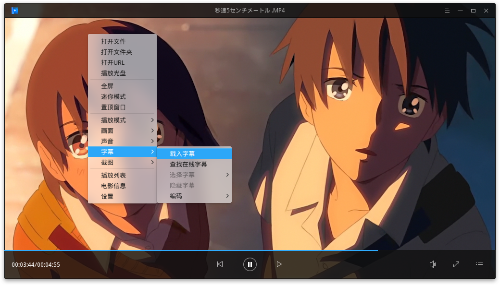Click the video title 秒速5センチメートル .MP4
The width and height of the screenshot is (500, 285).
(x=250, y=11)
